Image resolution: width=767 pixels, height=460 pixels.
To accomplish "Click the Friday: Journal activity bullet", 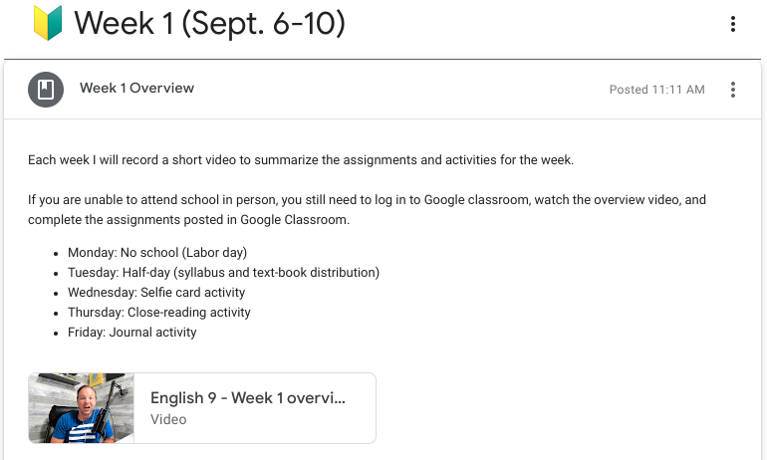I will [x=132, y=333].
